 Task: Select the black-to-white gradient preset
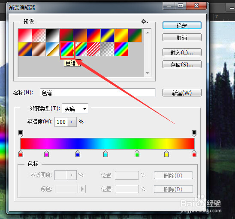(52, 35)
